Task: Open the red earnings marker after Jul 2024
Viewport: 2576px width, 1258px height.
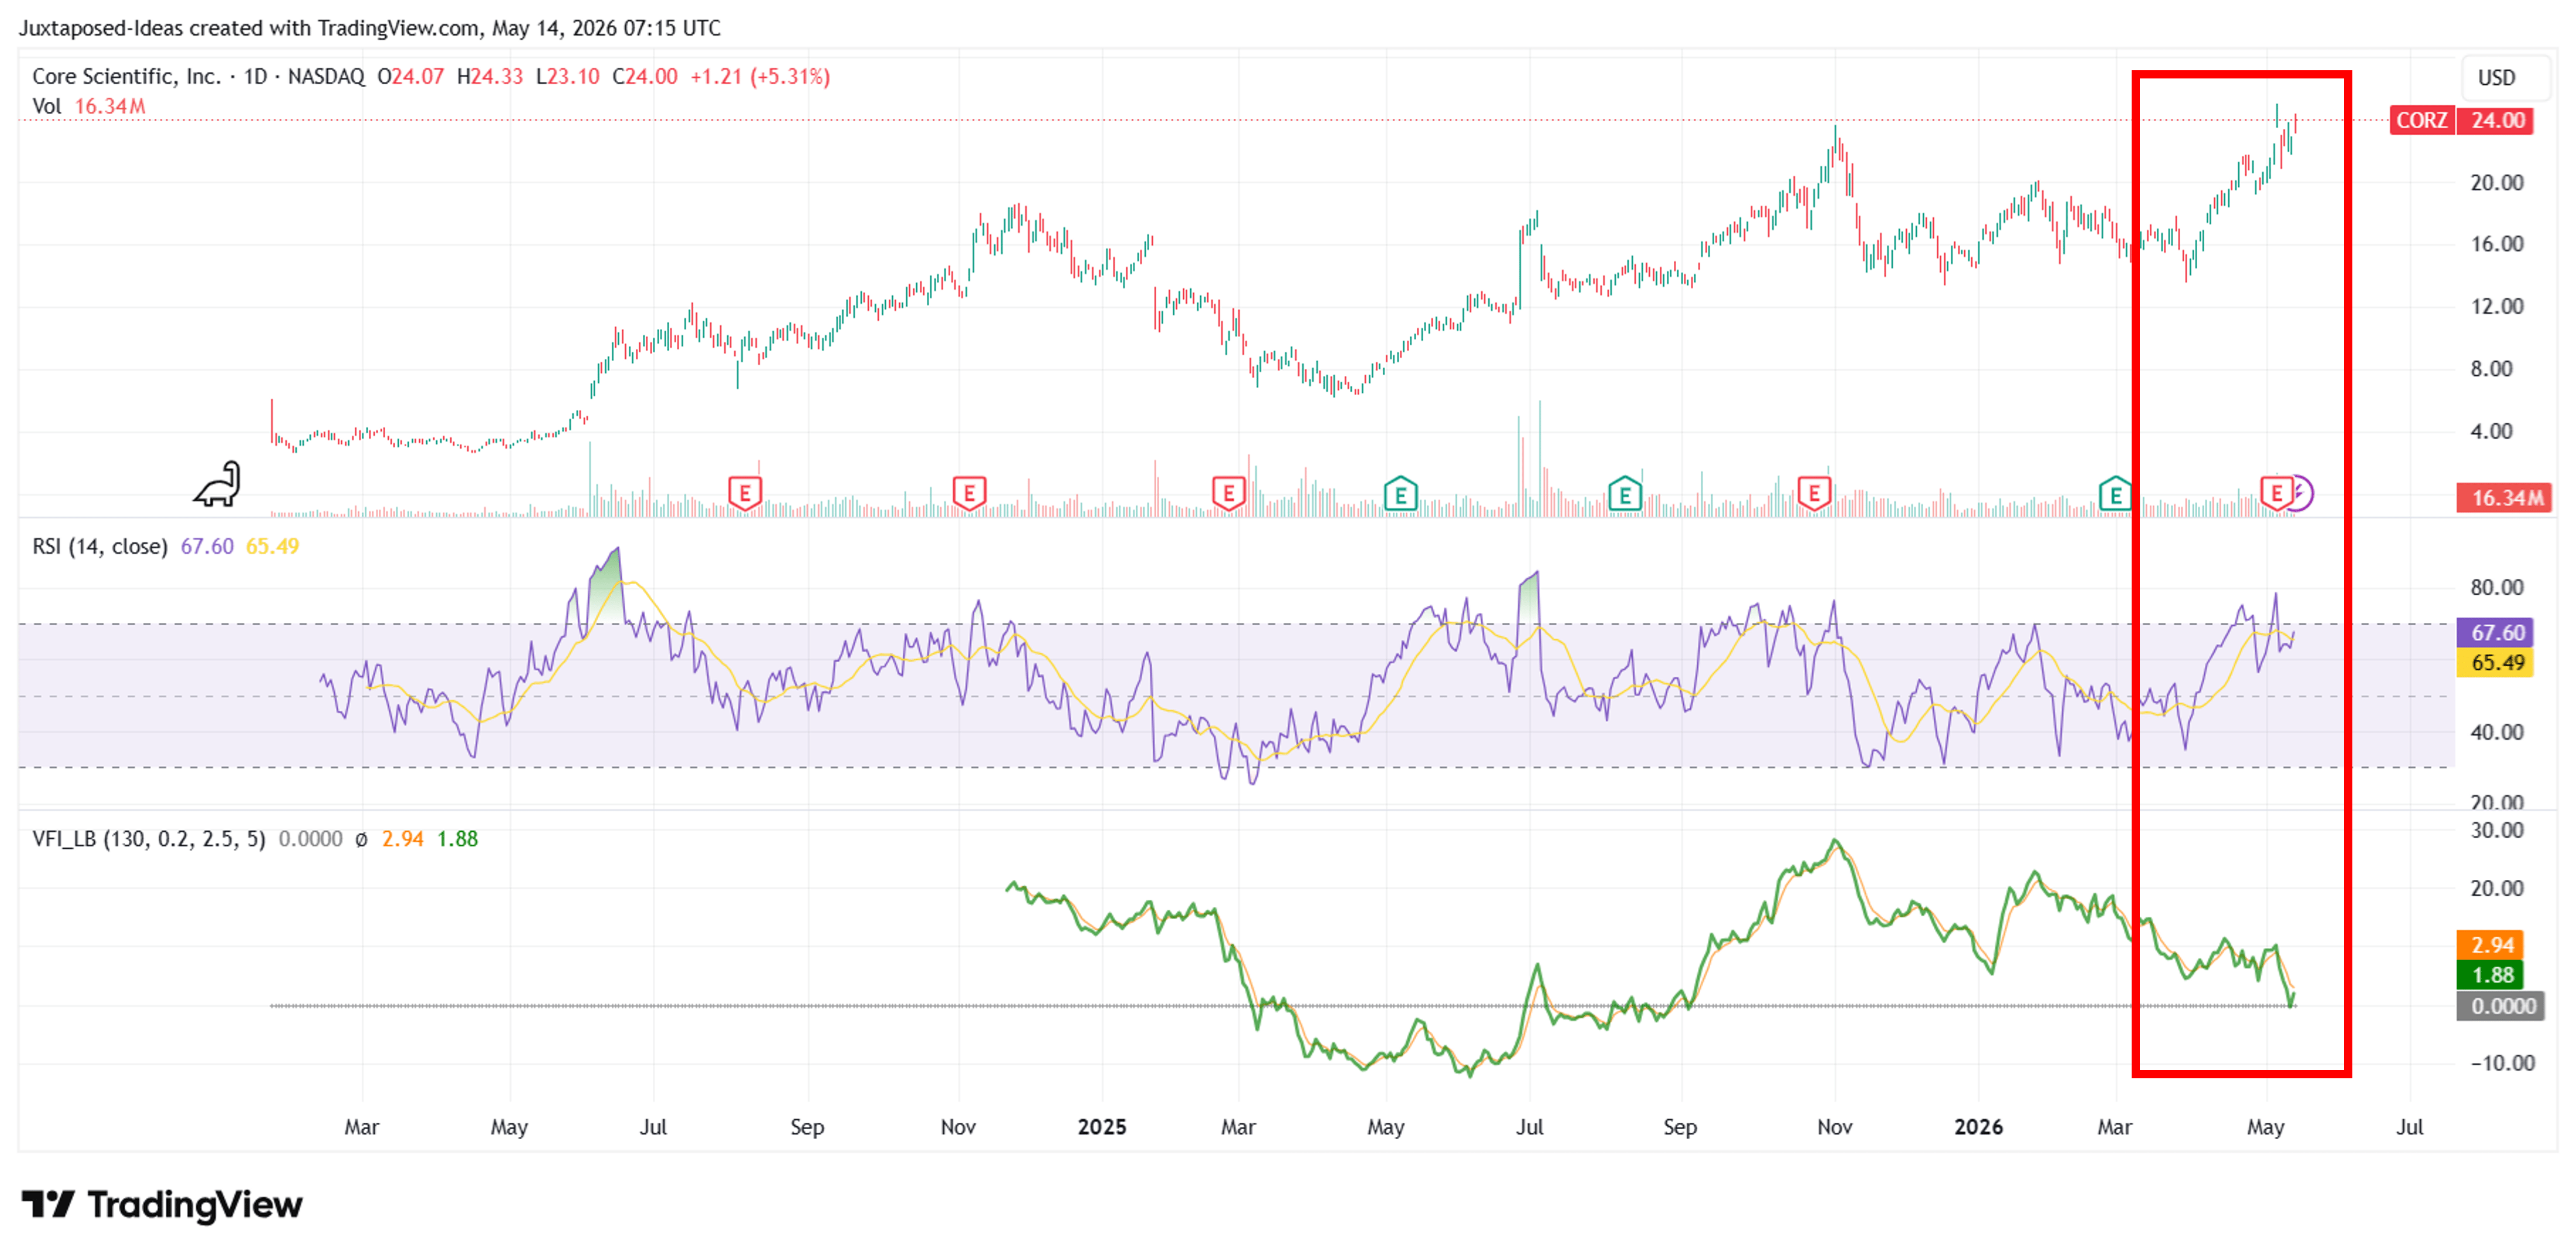Action: [x=744, y=493]
